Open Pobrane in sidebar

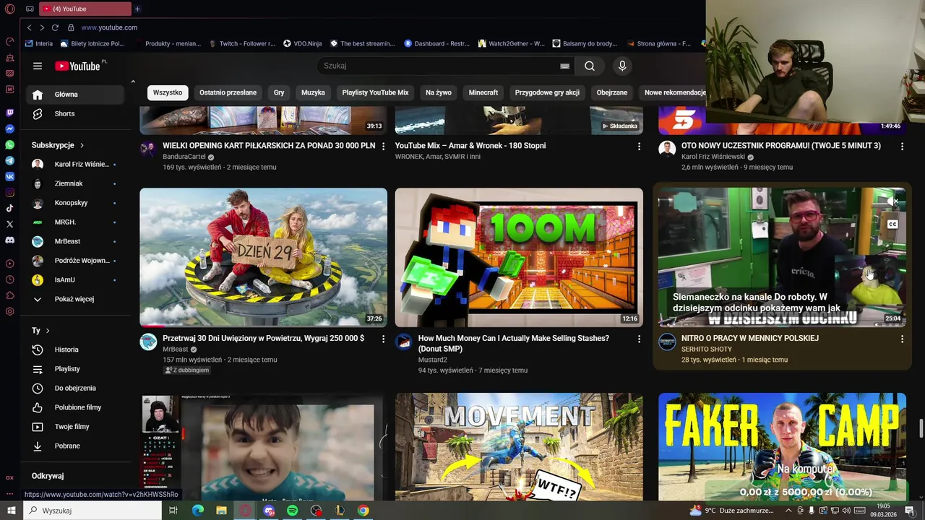click(x=74, y=446)
